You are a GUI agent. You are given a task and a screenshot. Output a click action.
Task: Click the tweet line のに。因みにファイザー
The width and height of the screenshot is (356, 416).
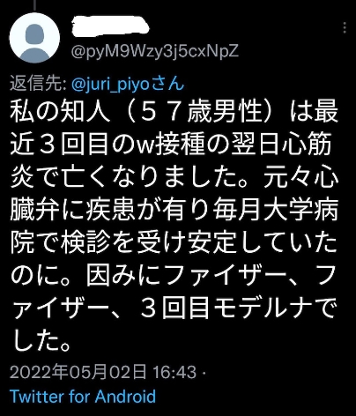(173, 277)
